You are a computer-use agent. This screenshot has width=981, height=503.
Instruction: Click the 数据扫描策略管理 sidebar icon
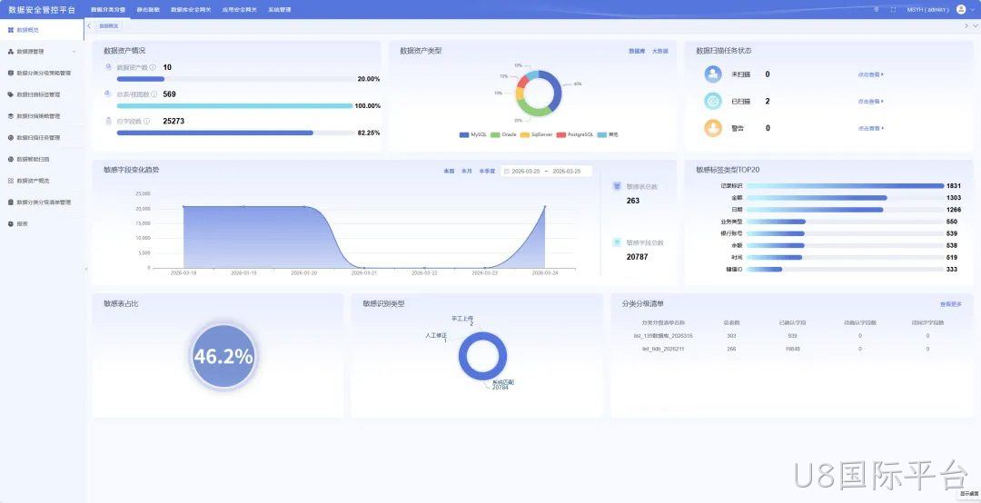(x=11, y=116)
